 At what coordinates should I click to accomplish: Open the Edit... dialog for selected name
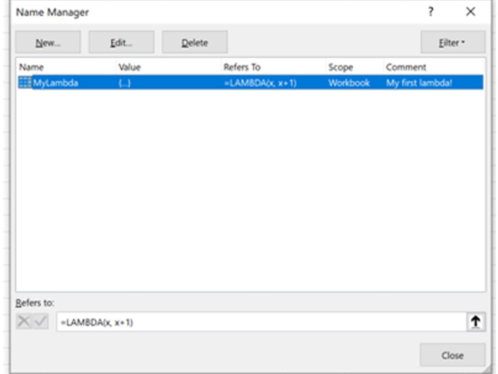click(121, 42)
